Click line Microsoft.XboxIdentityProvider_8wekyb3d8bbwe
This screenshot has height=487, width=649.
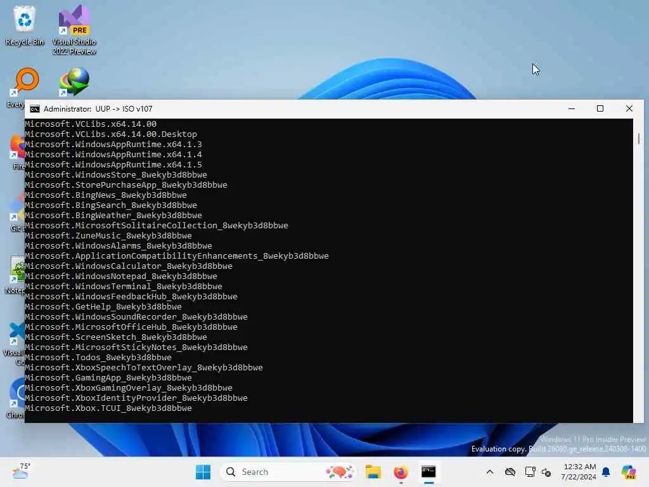pyautogui.click(x=136, y=398)
